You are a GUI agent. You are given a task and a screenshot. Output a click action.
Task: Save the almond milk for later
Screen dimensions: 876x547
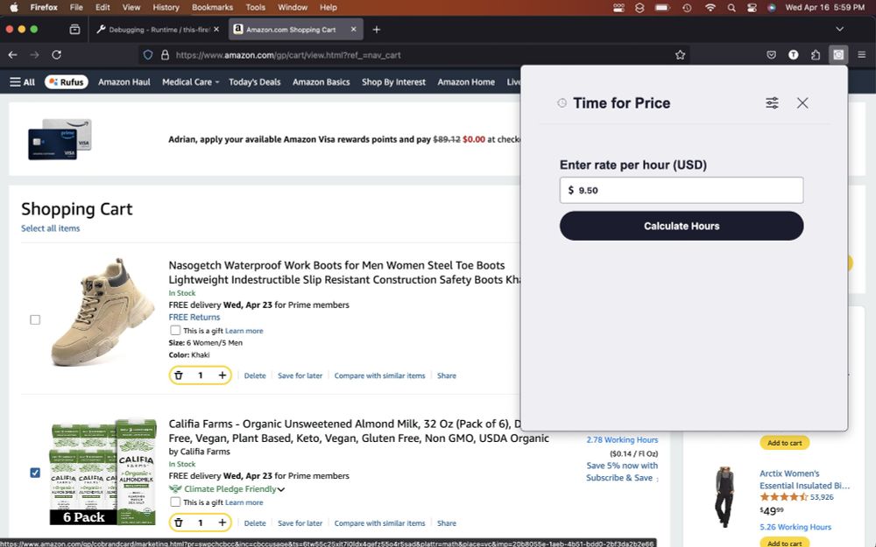[300, 523]
